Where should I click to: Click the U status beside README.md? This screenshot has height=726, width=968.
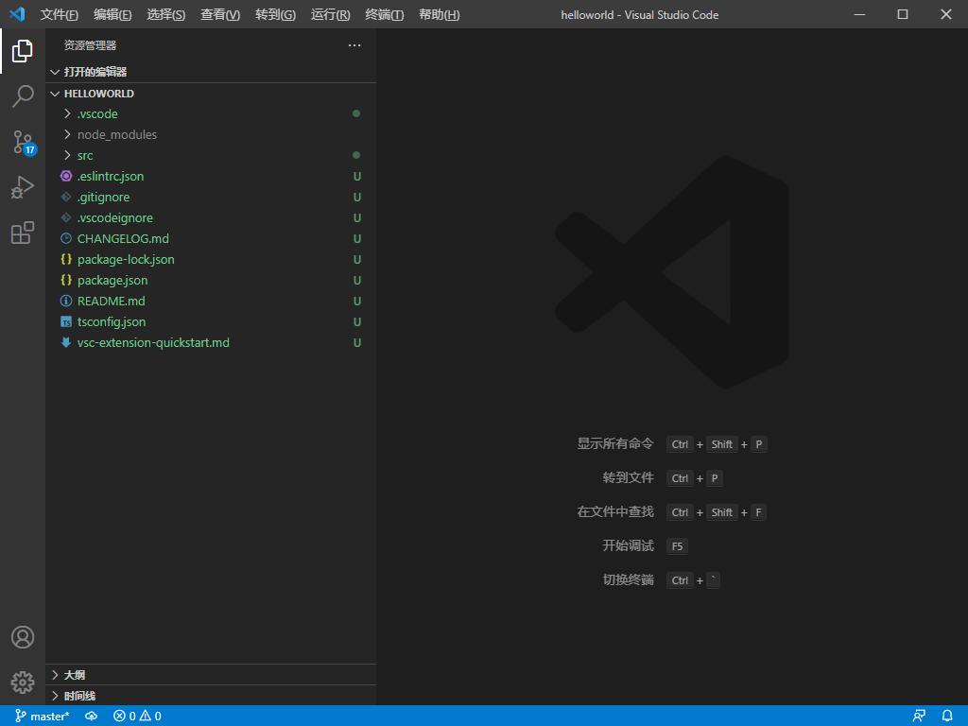(356, 302)
